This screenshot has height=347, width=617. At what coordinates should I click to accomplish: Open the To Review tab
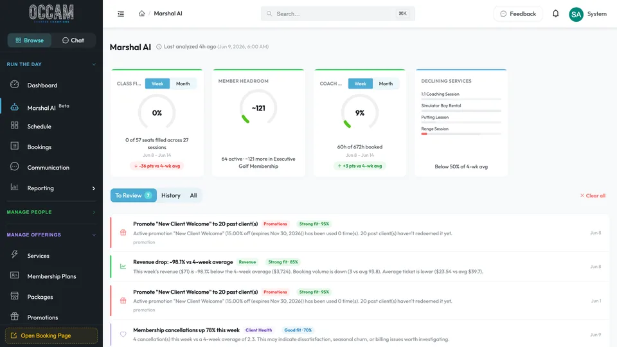(x=134, y=195)
